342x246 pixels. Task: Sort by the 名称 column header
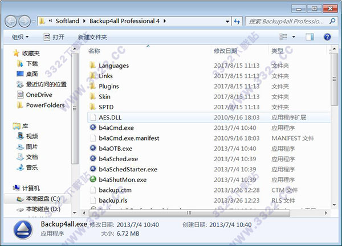(94, 51)
